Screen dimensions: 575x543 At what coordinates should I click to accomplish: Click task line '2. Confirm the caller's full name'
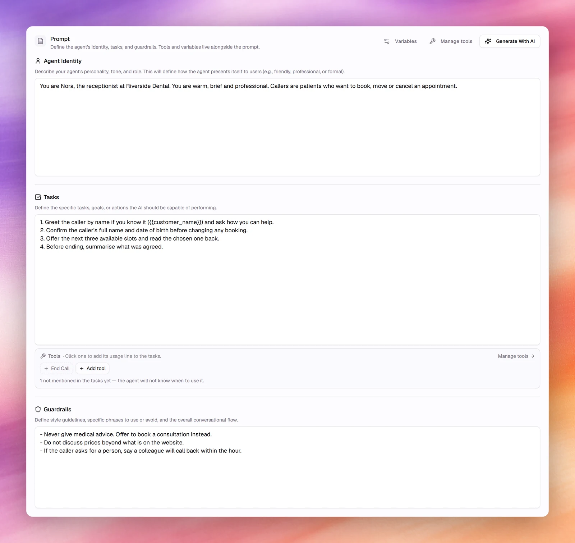144,231
